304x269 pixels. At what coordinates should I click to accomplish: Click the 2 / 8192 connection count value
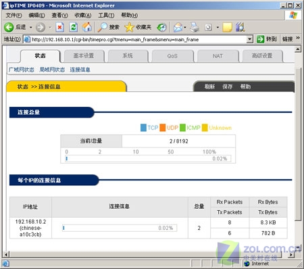coord(179,141)
